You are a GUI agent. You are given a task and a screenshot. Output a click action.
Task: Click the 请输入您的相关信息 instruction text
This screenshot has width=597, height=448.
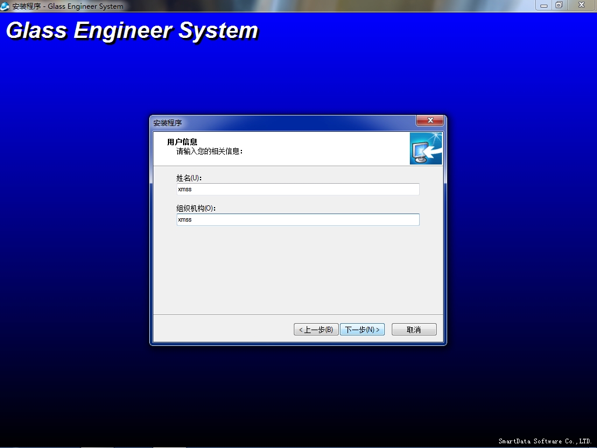tap(209, 152)
